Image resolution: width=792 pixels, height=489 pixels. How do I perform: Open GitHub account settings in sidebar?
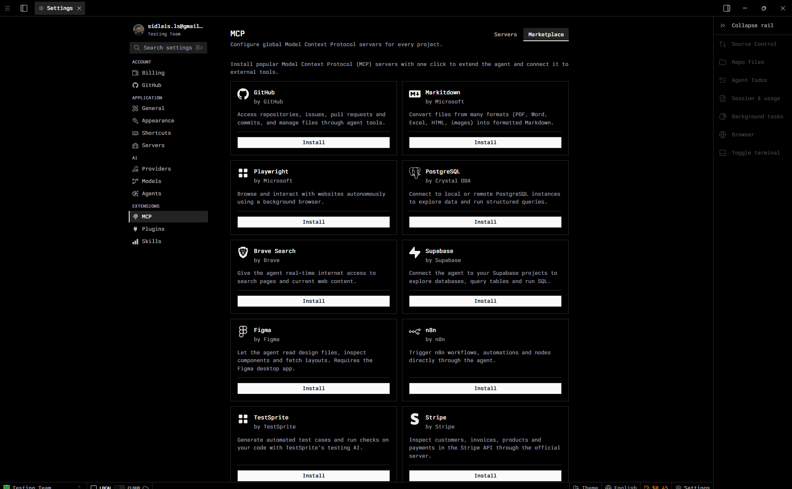tap(168, 85)
